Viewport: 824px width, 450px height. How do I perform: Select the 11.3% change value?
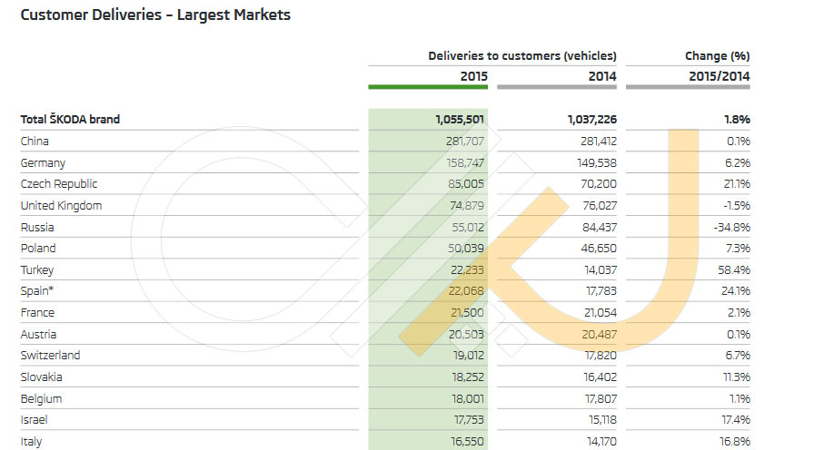737,377
